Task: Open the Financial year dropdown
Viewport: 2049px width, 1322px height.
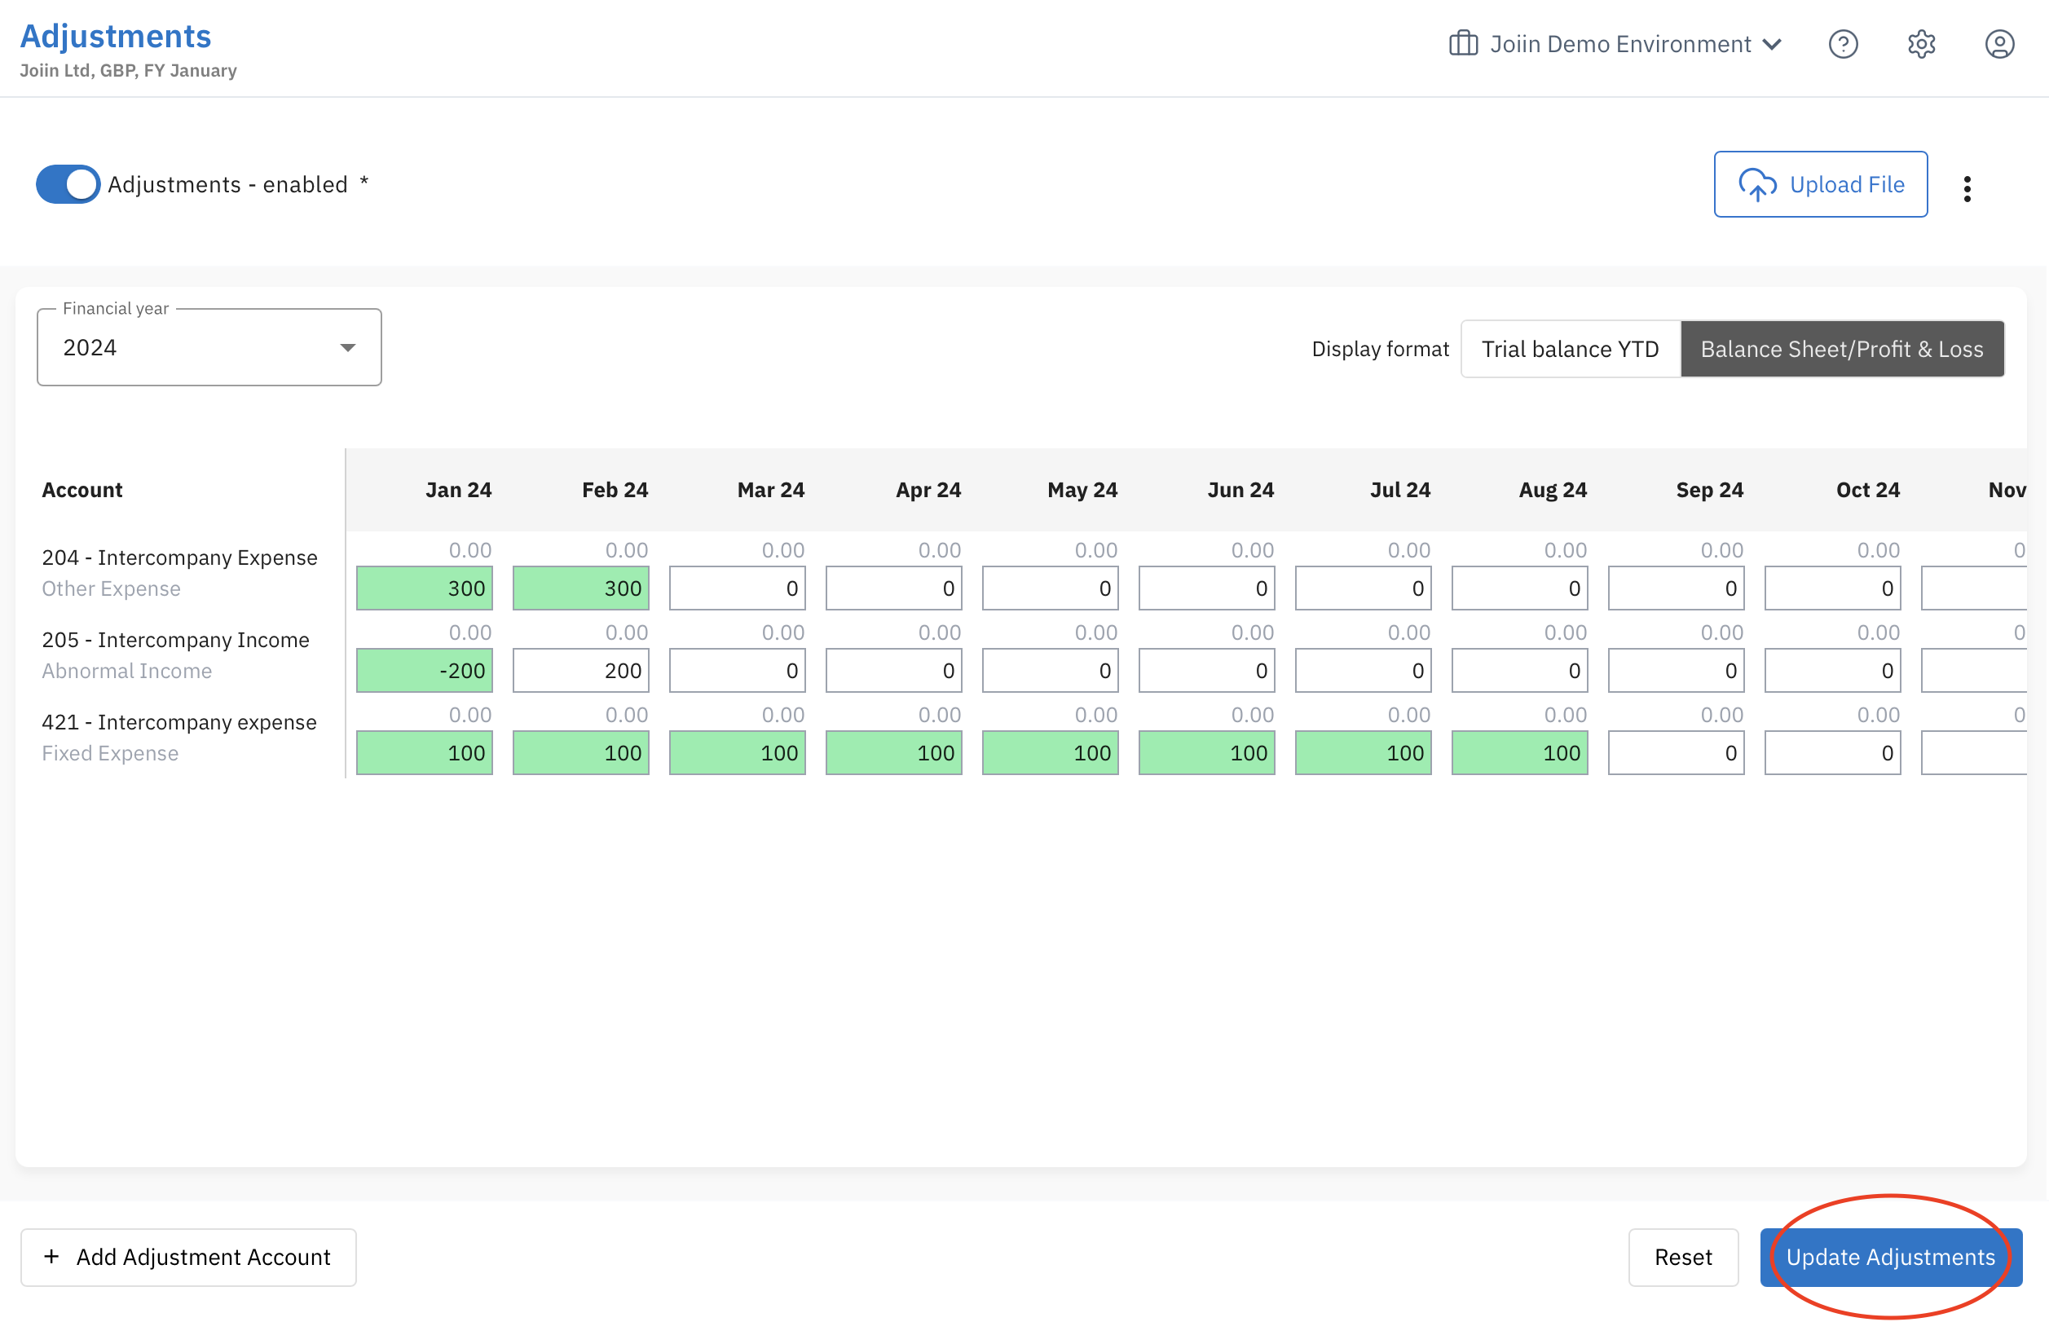Action: click(209, 348)
